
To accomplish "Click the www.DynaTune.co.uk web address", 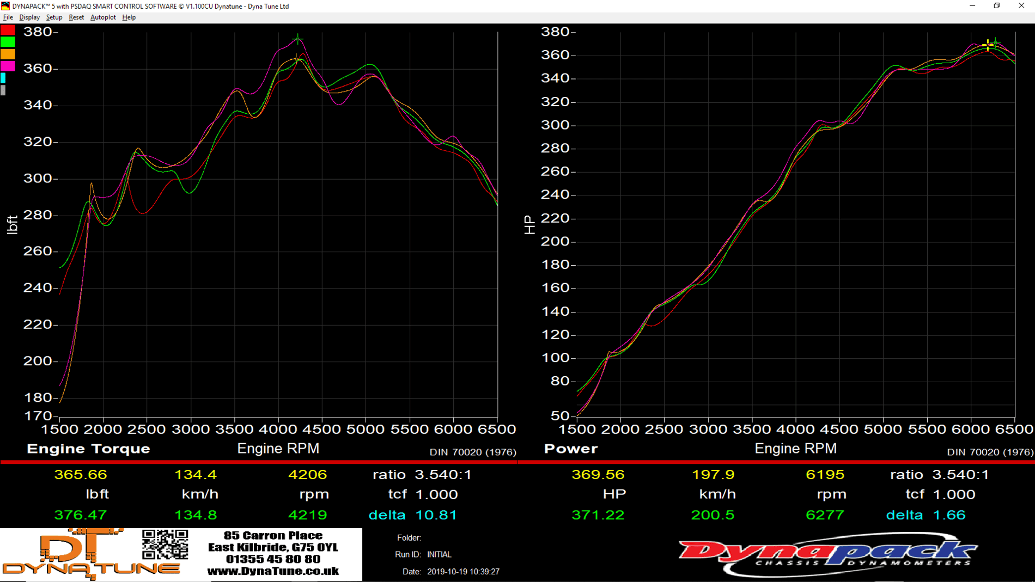I will 273,571.
